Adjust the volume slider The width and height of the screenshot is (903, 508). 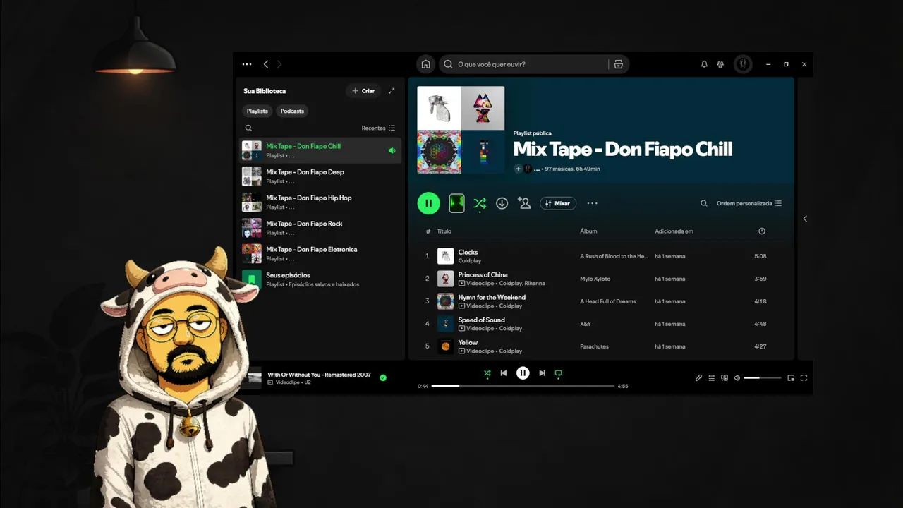tap(763, 378)
